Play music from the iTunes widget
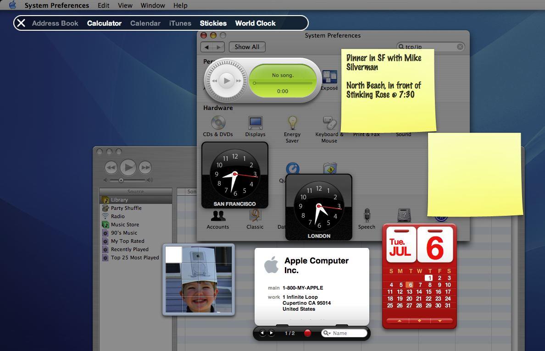The height and width of the screenshot is (351, 545). coord(227,81)
